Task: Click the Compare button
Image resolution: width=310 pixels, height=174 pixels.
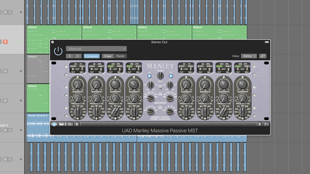Action: coord(92,56)
